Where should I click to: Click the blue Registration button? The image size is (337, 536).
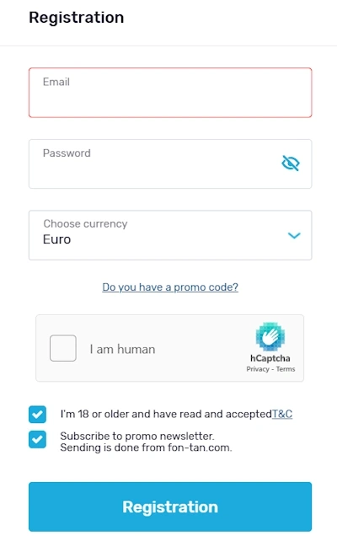point(170,507)
